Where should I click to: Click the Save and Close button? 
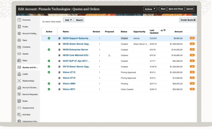(x=176, y=9)
